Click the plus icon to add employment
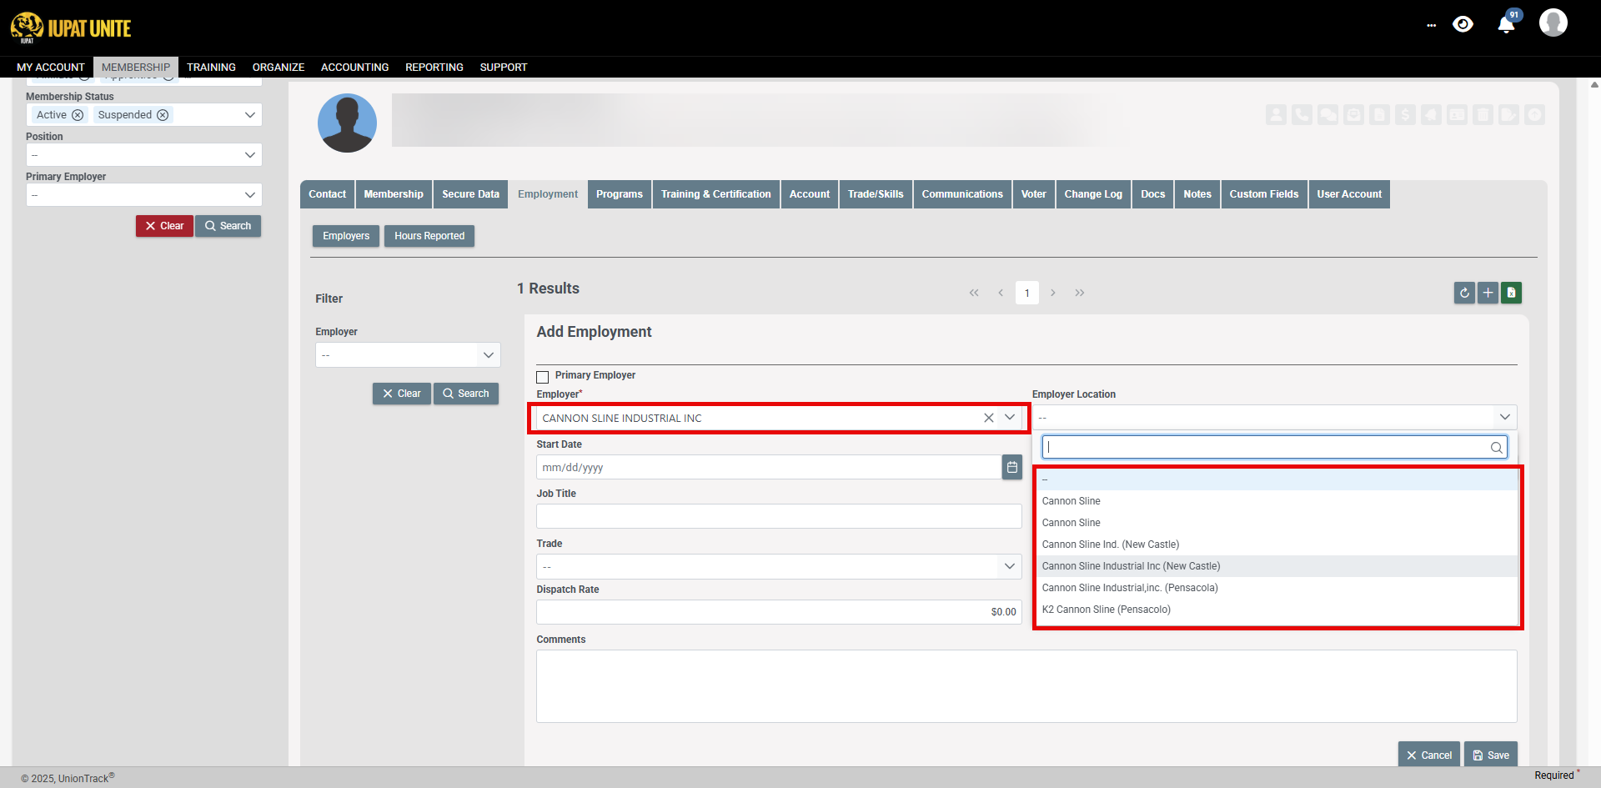1601x788 pixels. (x=1488, y=293)
